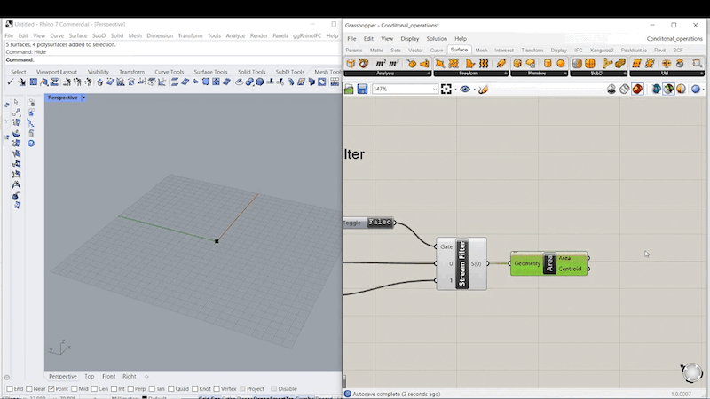This screenshot has height=399, width=710.
Task: Click the Isotrim icon in Util group
Action: click(x=636, y=63)
